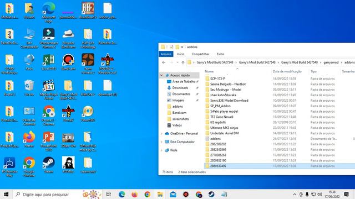Open the Half-Life Anthology folder

[x=88, y=38]
